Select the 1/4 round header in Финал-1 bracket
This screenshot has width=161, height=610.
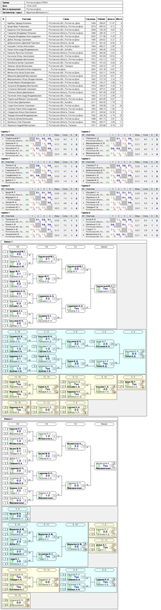[46, 246]
